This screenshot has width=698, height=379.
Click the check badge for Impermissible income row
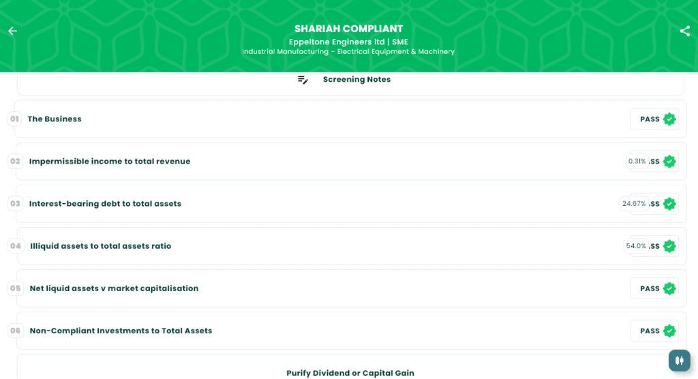click(x=669, y=162)
